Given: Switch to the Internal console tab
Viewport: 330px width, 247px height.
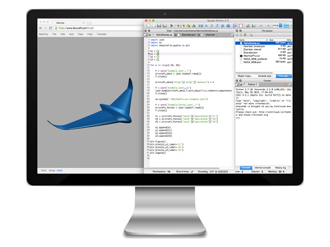Looking at the screenshot, I should [x=262, y=167].
